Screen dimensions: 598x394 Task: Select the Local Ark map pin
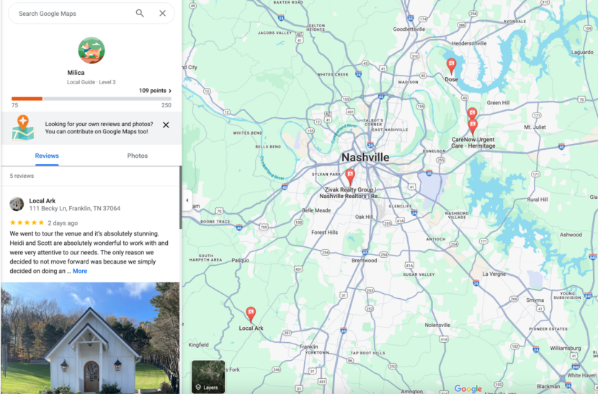pos(251,314)
